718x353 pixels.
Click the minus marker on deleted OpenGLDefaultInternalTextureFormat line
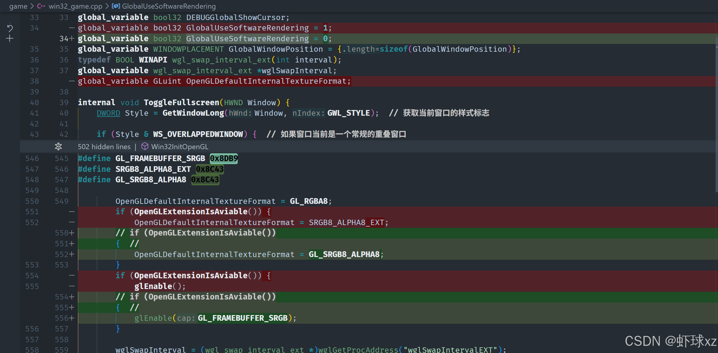pyautogui.click(x=72, y=81)
